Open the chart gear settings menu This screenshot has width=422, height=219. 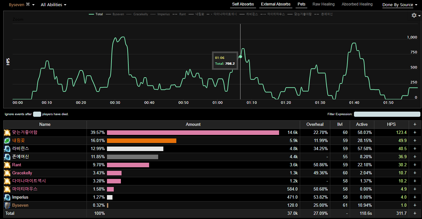[x=415, y=16]
